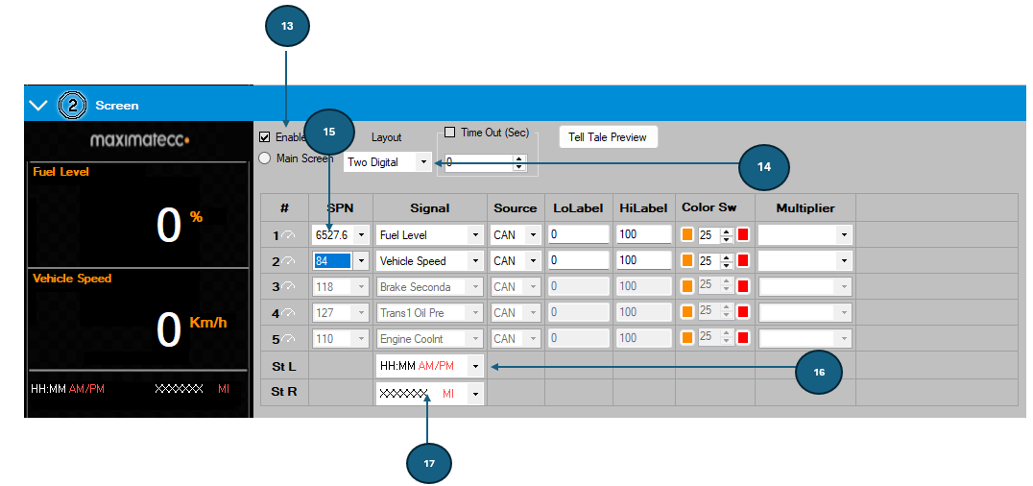Open the SPN 84 dropdown arrow
Screen dimensions: 1033x486
pyautogui.click(x=360, y=261)
